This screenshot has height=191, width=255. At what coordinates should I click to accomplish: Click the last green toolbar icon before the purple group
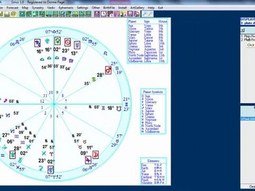[x=88, y=14]
